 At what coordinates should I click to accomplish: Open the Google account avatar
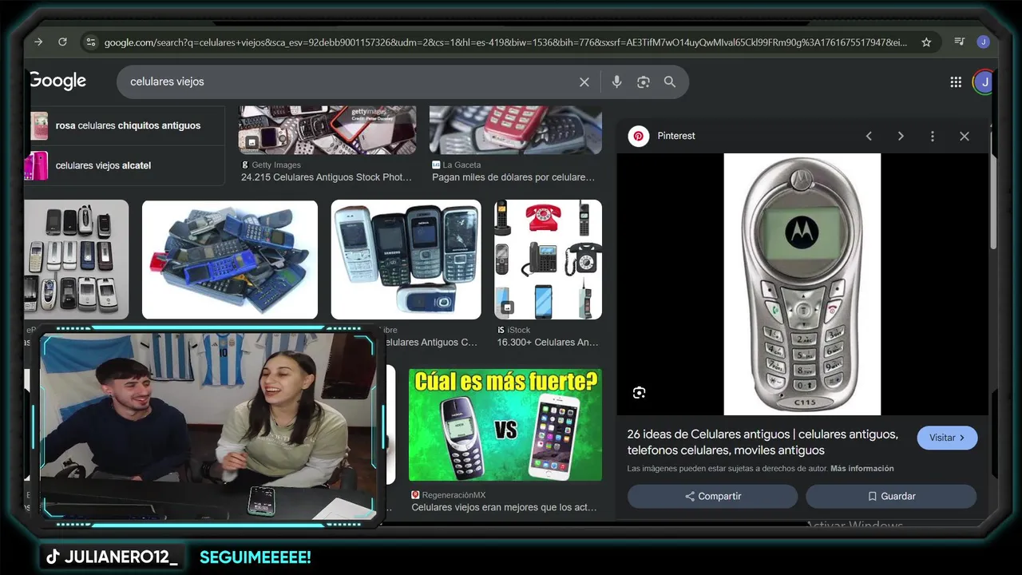[x=984, y=81]
